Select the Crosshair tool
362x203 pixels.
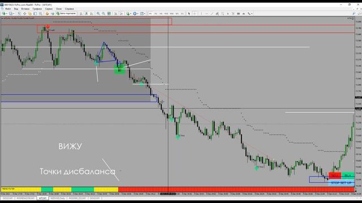[x=195, y=14]
